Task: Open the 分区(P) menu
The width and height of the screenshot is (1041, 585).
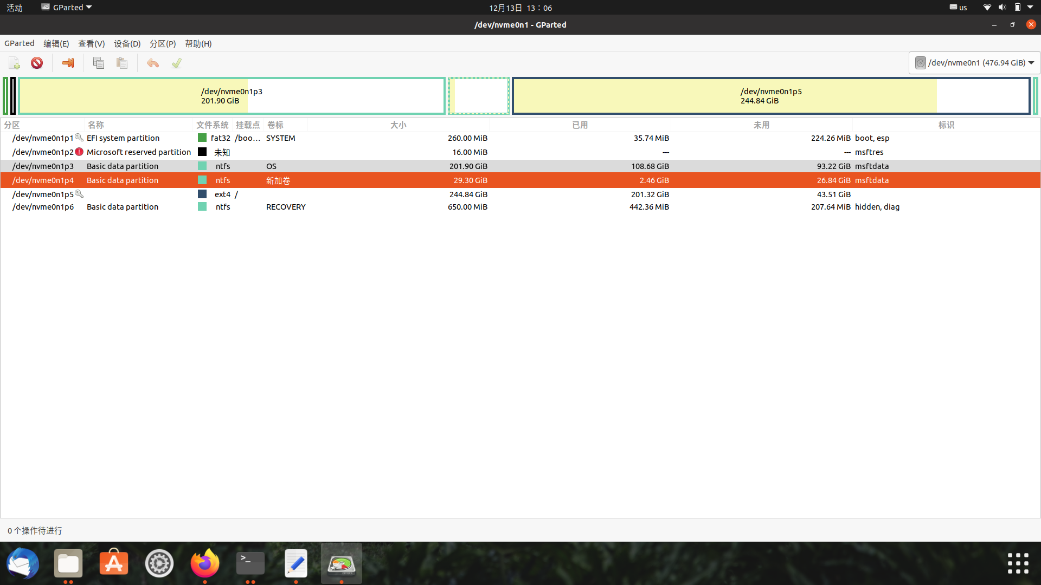Action: 162,43
